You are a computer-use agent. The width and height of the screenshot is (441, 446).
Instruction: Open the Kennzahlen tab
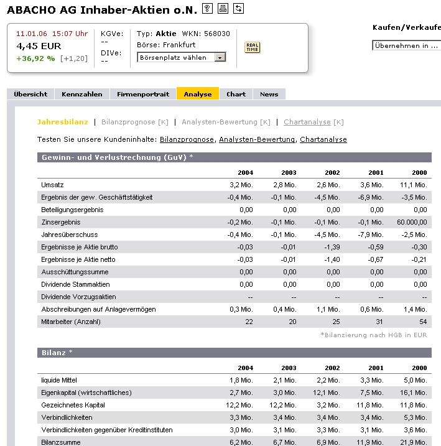point(82,94)
